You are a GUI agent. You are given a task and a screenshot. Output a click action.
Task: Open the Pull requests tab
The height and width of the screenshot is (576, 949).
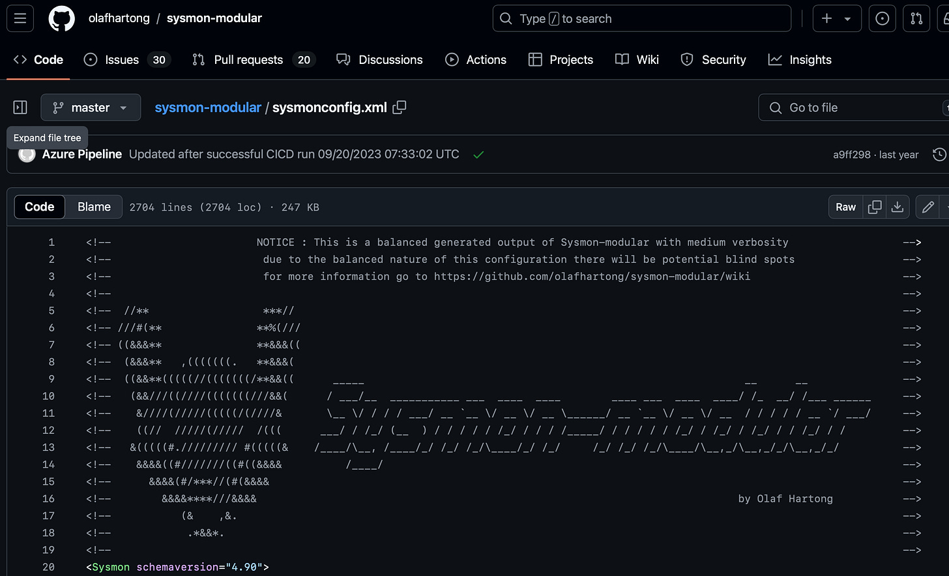[x=254, y=59]
